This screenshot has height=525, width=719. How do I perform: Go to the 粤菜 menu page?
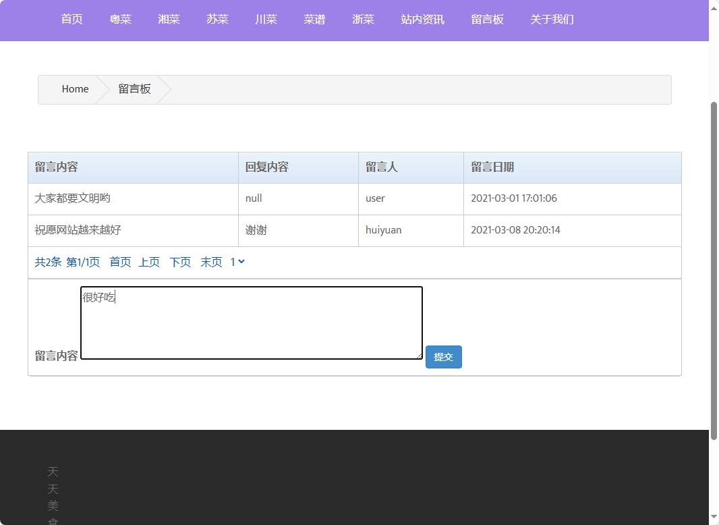(121, 20)
